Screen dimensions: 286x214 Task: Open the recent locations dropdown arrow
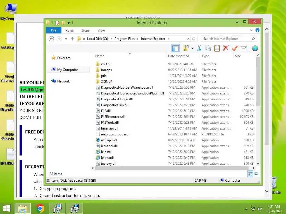(66, 39)
